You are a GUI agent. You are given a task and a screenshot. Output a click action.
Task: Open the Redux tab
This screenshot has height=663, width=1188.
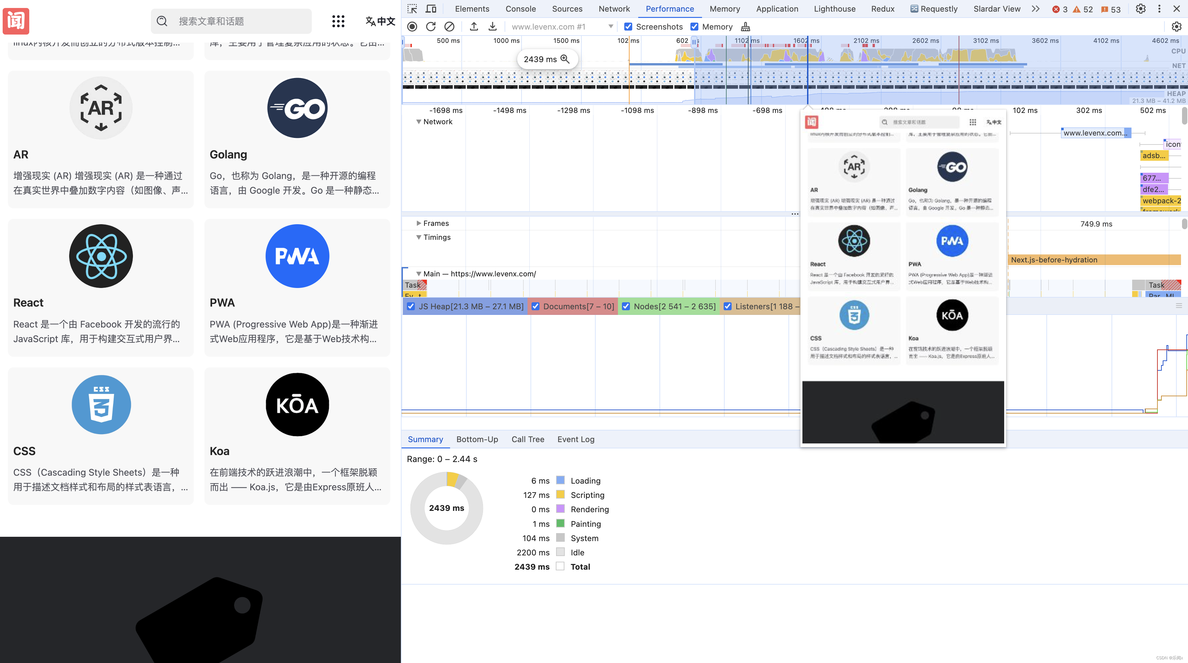coord(883,9)
